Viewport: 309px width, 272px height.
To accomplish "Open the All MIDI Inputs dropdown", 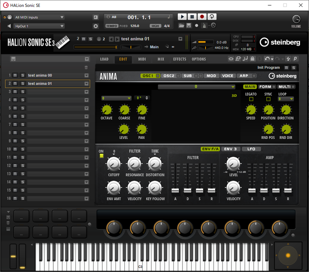I will pyautogui.click(x=39, y=17).
